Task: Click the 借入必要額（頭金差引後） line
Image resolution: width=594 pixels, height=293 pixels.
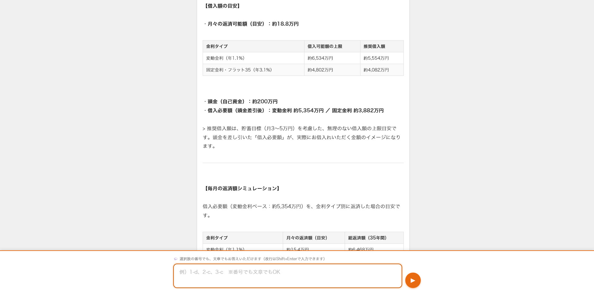Action: click(x=293, y=110)
